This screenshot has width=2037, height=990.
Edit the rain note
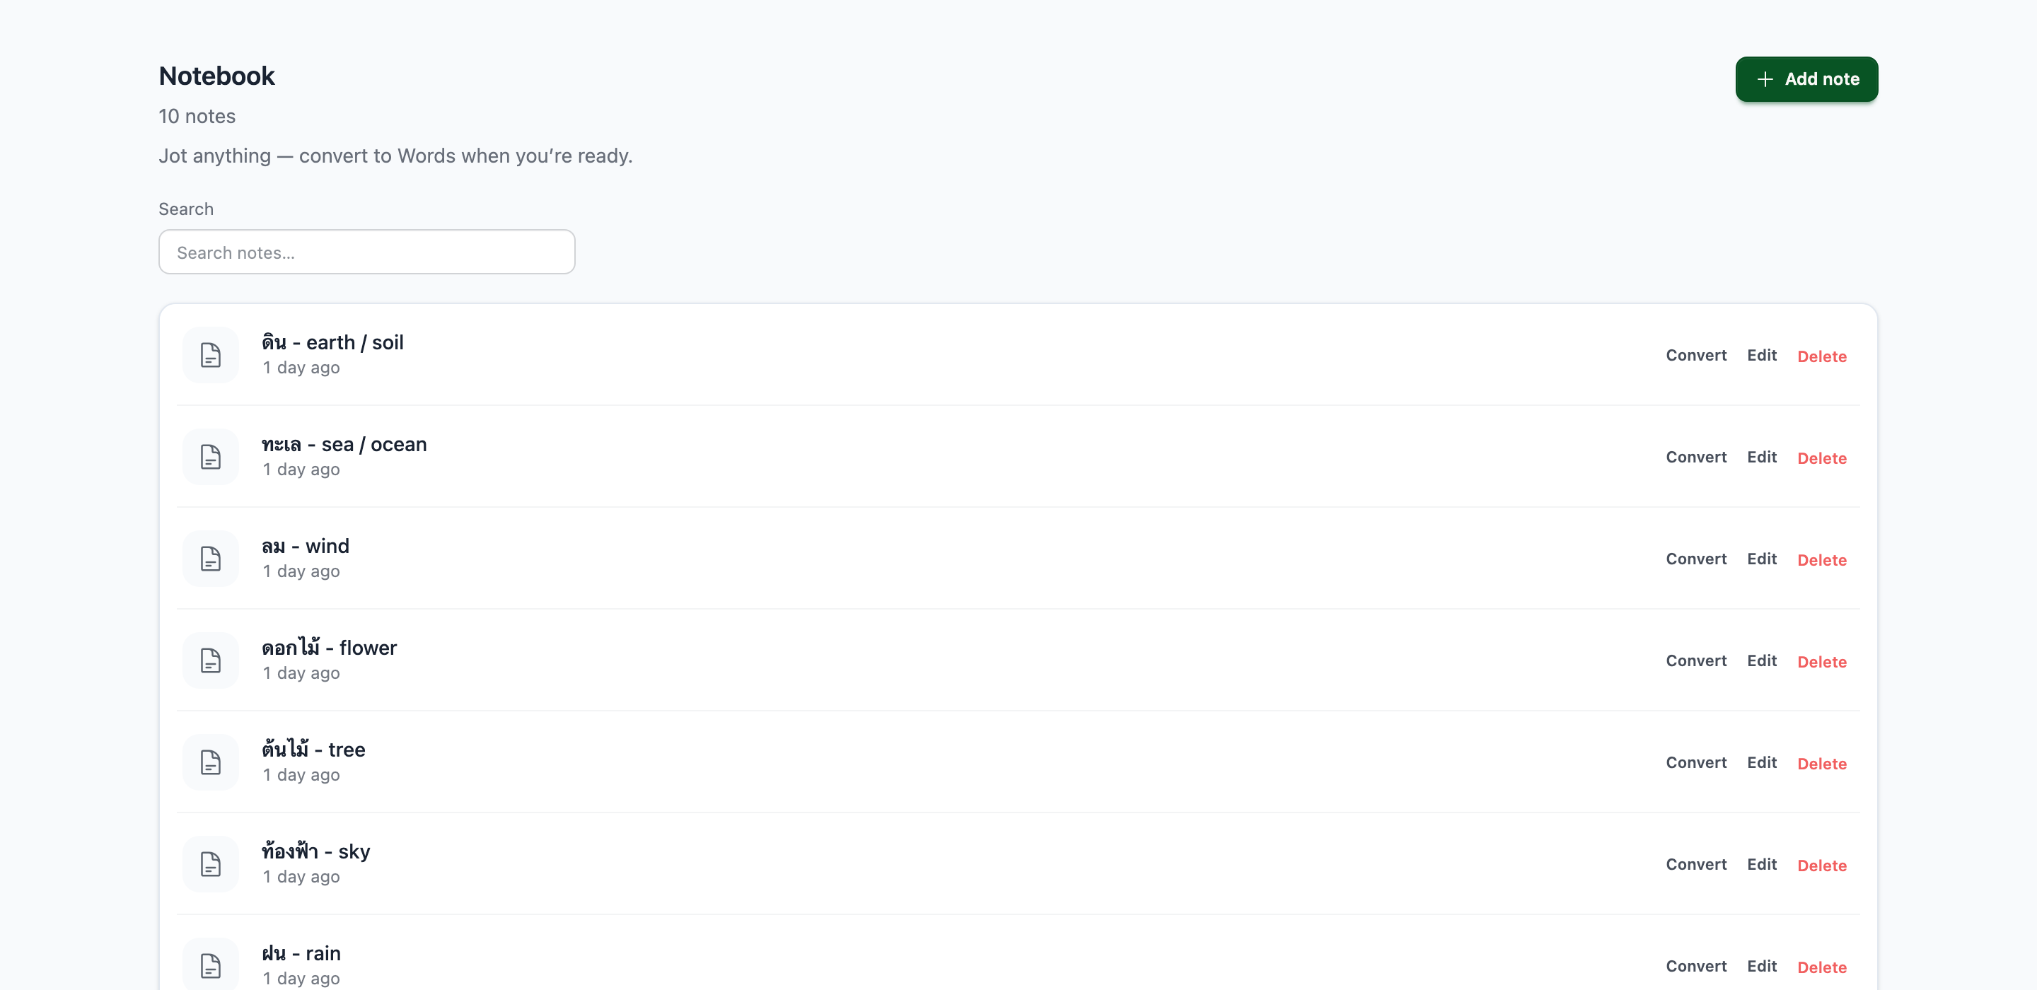[1762, 965]
